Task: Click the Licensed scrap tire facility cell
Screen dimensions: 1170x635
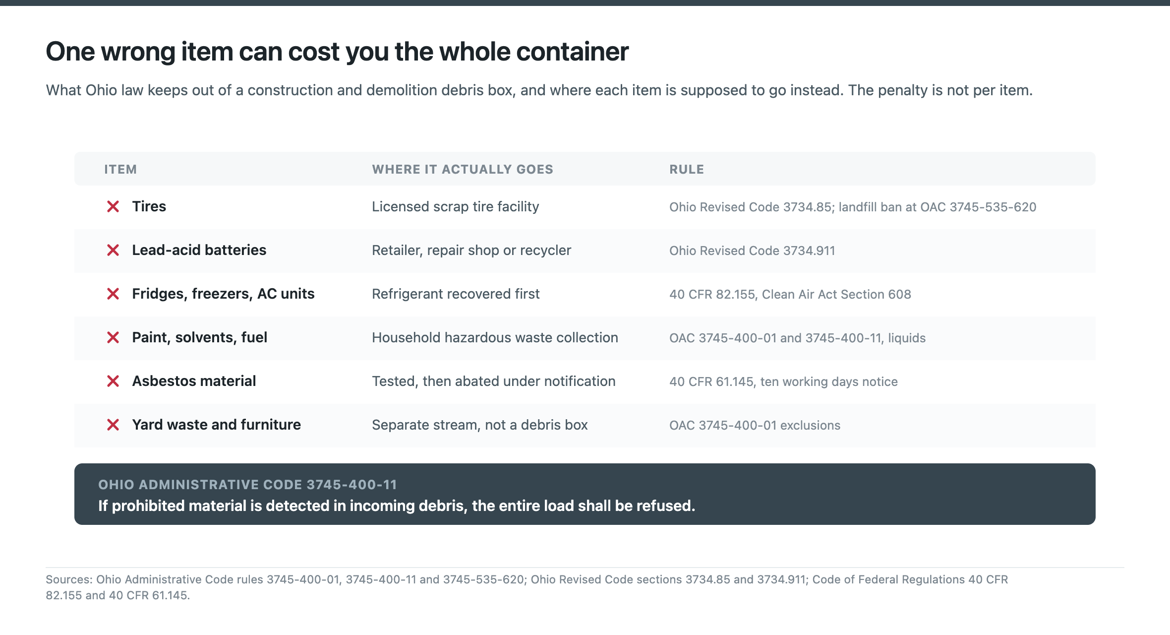Action: click(456, 206)
